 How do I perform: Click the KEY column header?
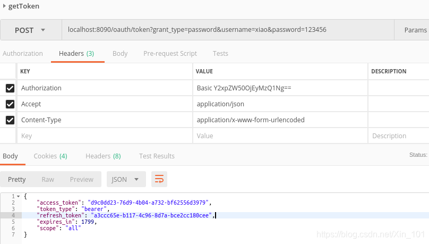point(25,71)
